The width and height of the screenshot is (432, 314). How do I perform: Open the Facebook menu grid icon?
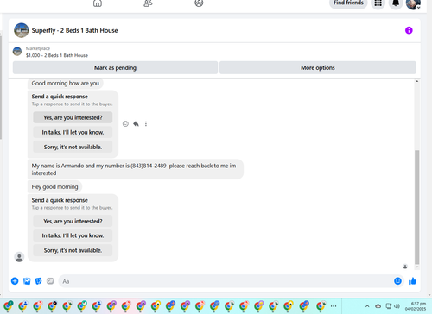(x=378, y=3)
